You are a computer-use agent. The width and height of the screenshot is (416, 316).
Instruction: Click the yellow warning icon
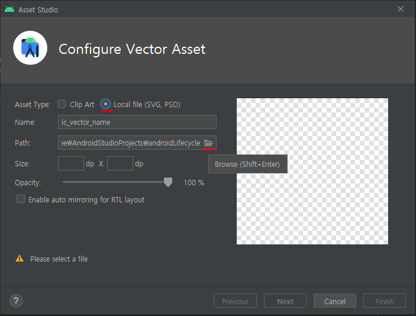[20, 259]
